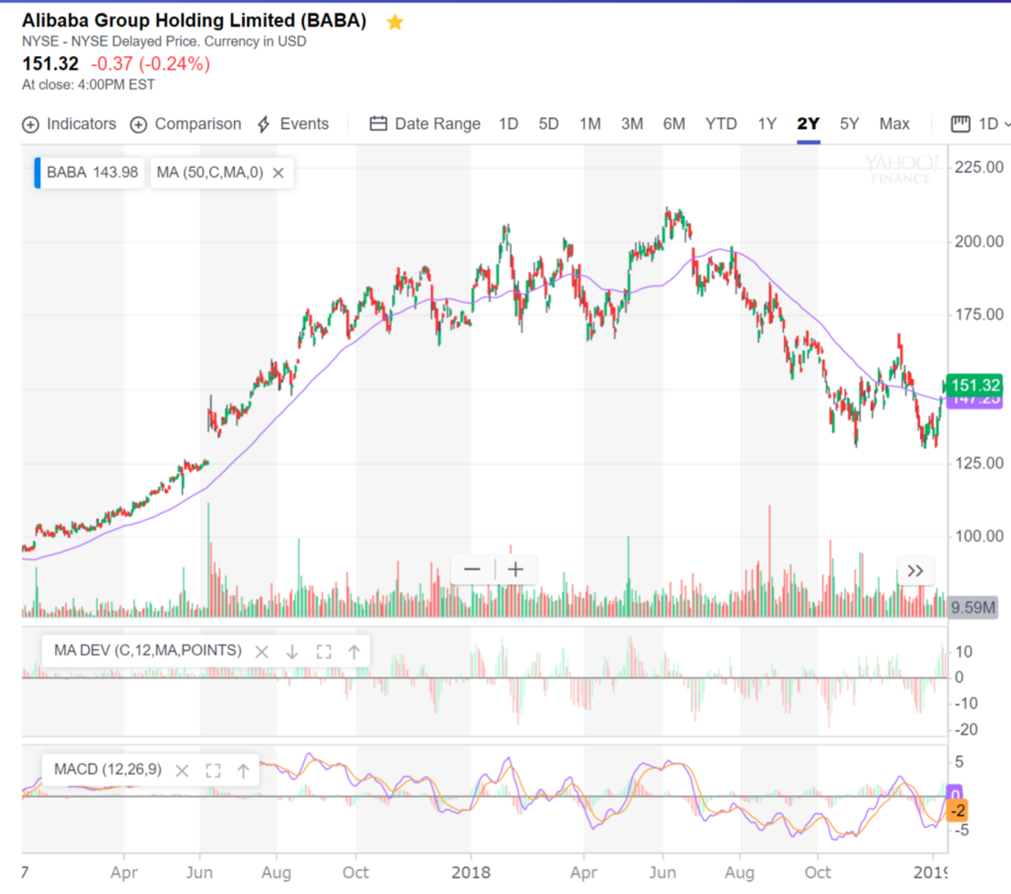Viewport: 1011px width, 894px height.
Task: Click the MA (50,C,MA,0) indicator label
Action: coord(210,173)
